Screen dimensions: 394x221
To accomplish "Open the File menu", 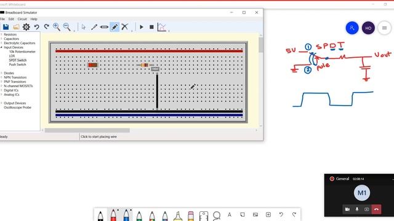I will tap(2, 19).
